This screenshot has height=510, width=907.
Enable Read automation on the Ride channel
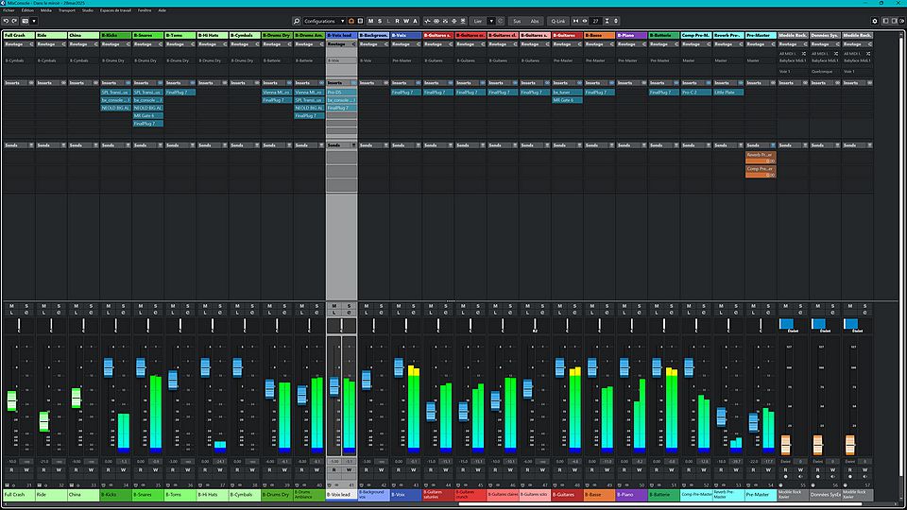click(43, 469)
